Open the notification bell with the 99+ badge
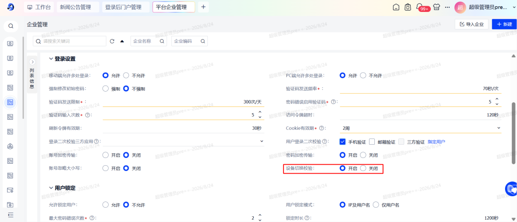Viewport: 517px width, 222px height. (x=419, y=7)
